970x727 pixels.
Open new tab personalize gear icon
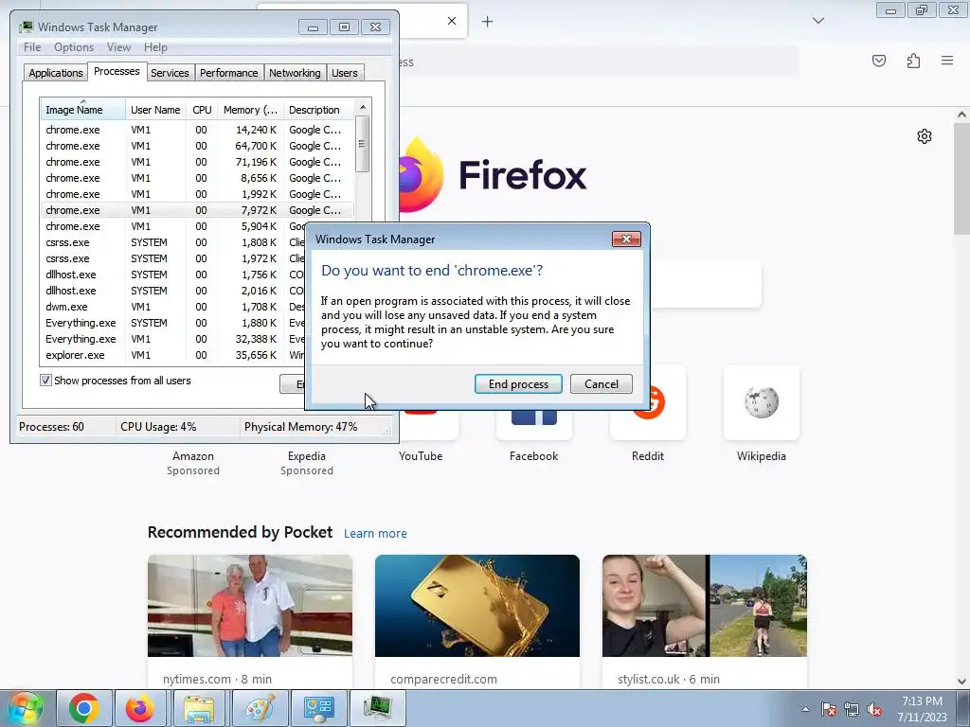(925, 136)
